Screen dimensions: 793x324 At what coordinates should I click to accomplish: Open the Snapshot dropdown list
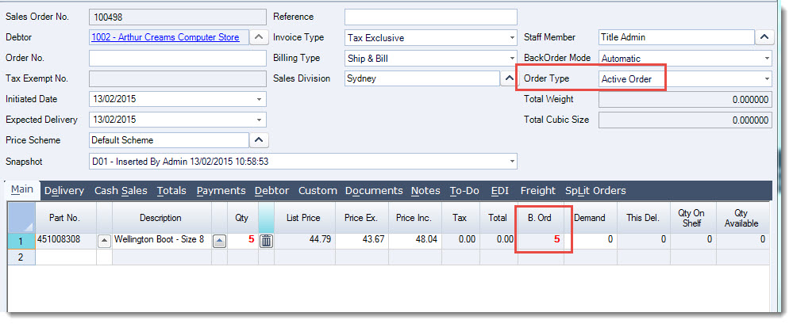click(x=511, y=161)
